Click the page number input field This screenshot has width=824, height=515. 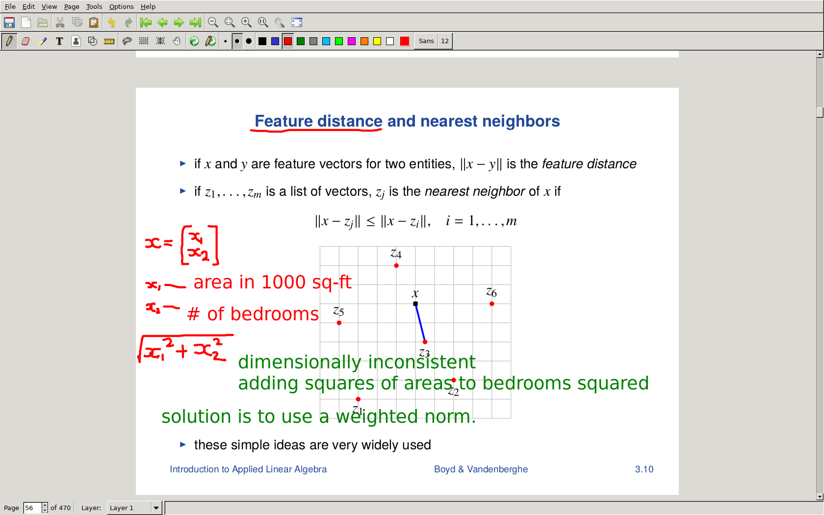click(x=32, y=508)
